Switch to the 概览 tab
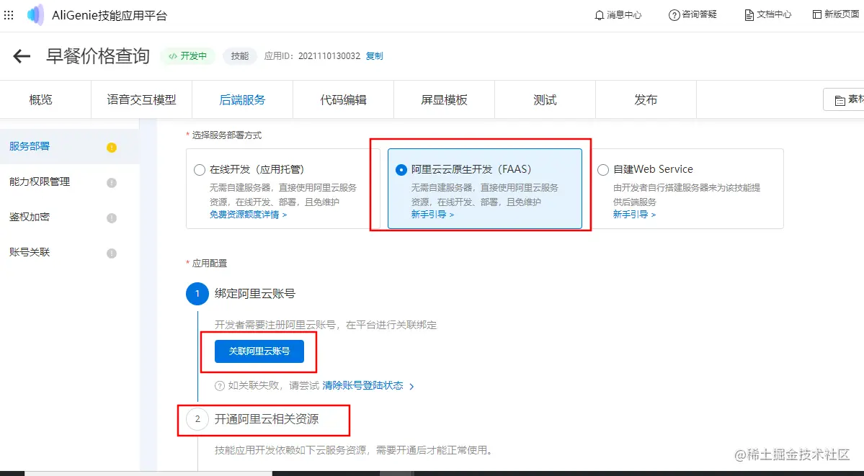Image resolution: width=864 pixels, height=476 pixels. [x=41, y=99]
